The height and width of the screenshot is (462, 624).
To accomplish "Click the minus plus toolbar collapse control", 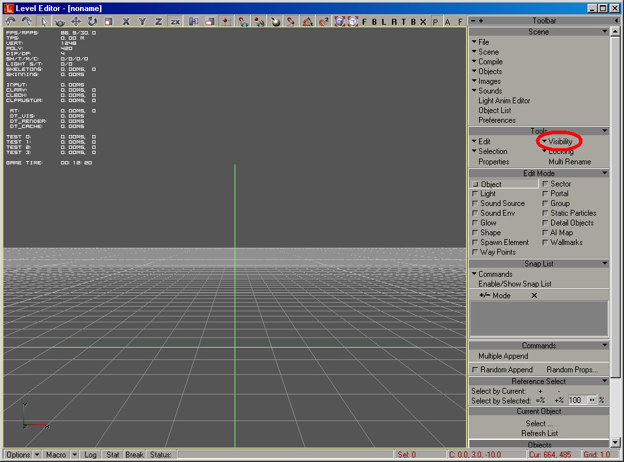I will [476, 21].
